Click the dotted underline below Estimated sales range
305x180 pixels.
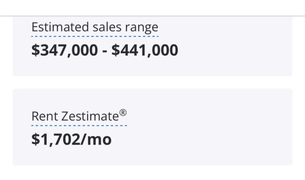click(x=95, y=36)
